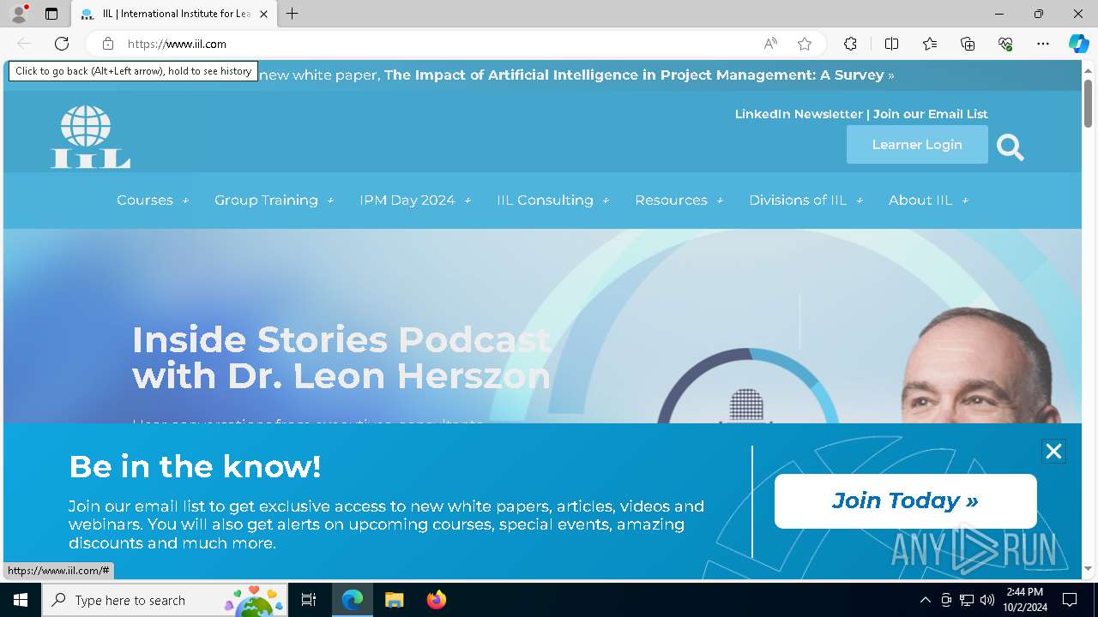
Task: View site information lock icon
Action: [x=108, y=44]
